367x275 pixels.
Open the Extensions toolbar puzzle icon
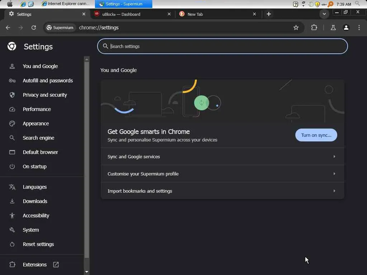tap(314, 28)
